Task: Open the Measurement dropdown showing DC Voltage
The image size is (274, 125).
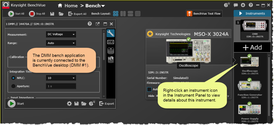Action: (61, 34)
